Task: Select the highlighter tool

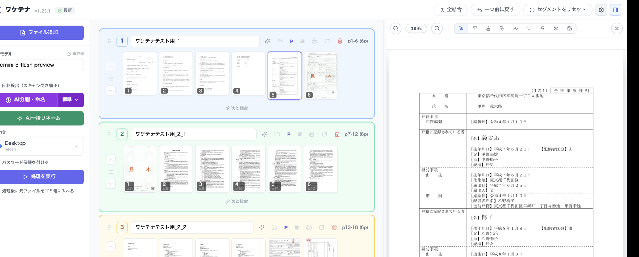Action: point(515,28)
